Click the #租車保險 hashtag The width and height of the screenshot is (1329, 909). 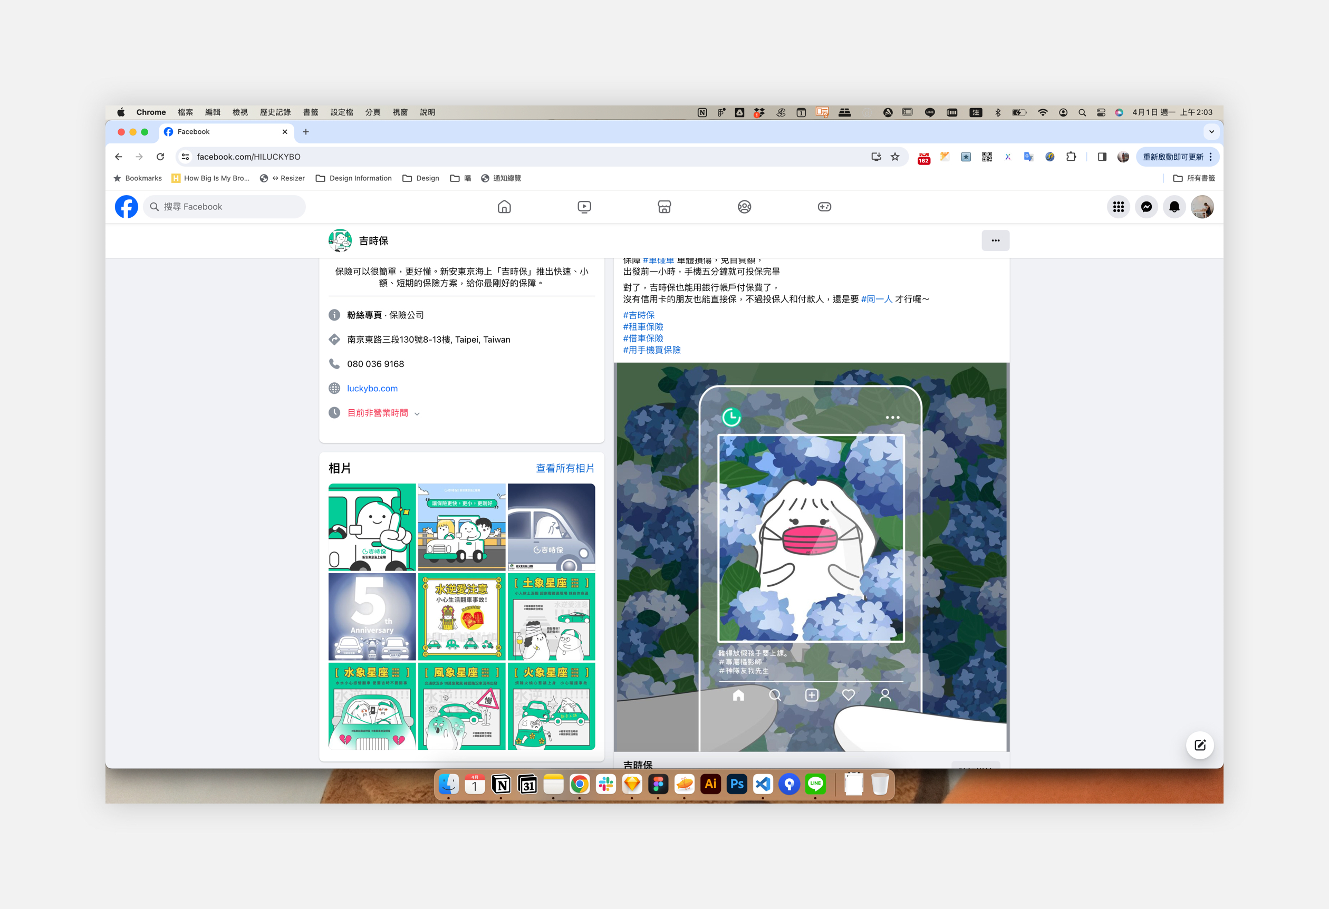[x=643, y=327]
